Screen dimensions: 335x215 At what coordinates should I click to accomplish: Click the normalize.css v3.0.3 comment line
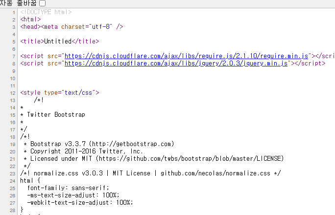(150, 173)
